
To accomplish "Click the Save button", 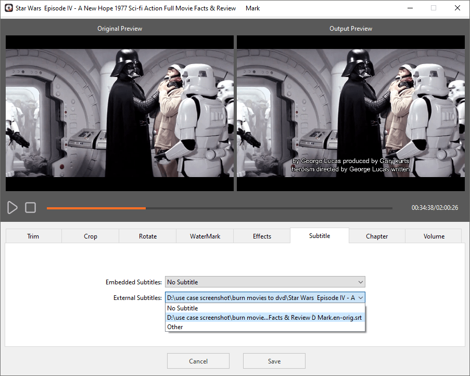I will point(274,361).
